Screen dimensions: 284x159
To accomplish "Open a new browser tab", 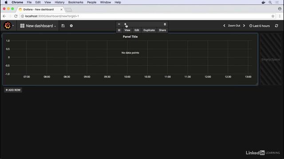I will (x=68, y=10).
